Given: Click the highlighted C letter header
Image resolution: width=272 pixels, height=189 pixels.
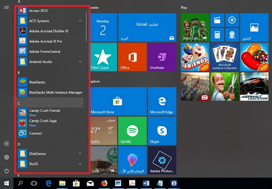Looking at the screenshot, I should (48, 103).
